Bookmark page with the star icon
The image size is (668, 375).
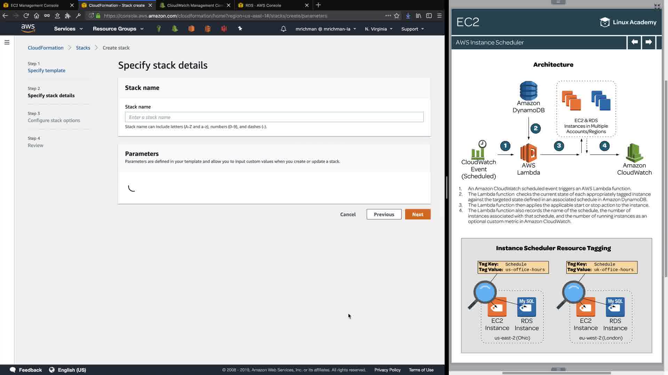point(397,16)
